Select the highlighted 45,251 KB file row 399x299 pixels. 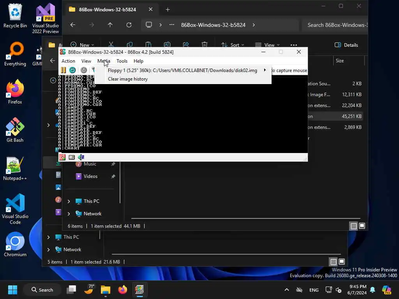335,116
